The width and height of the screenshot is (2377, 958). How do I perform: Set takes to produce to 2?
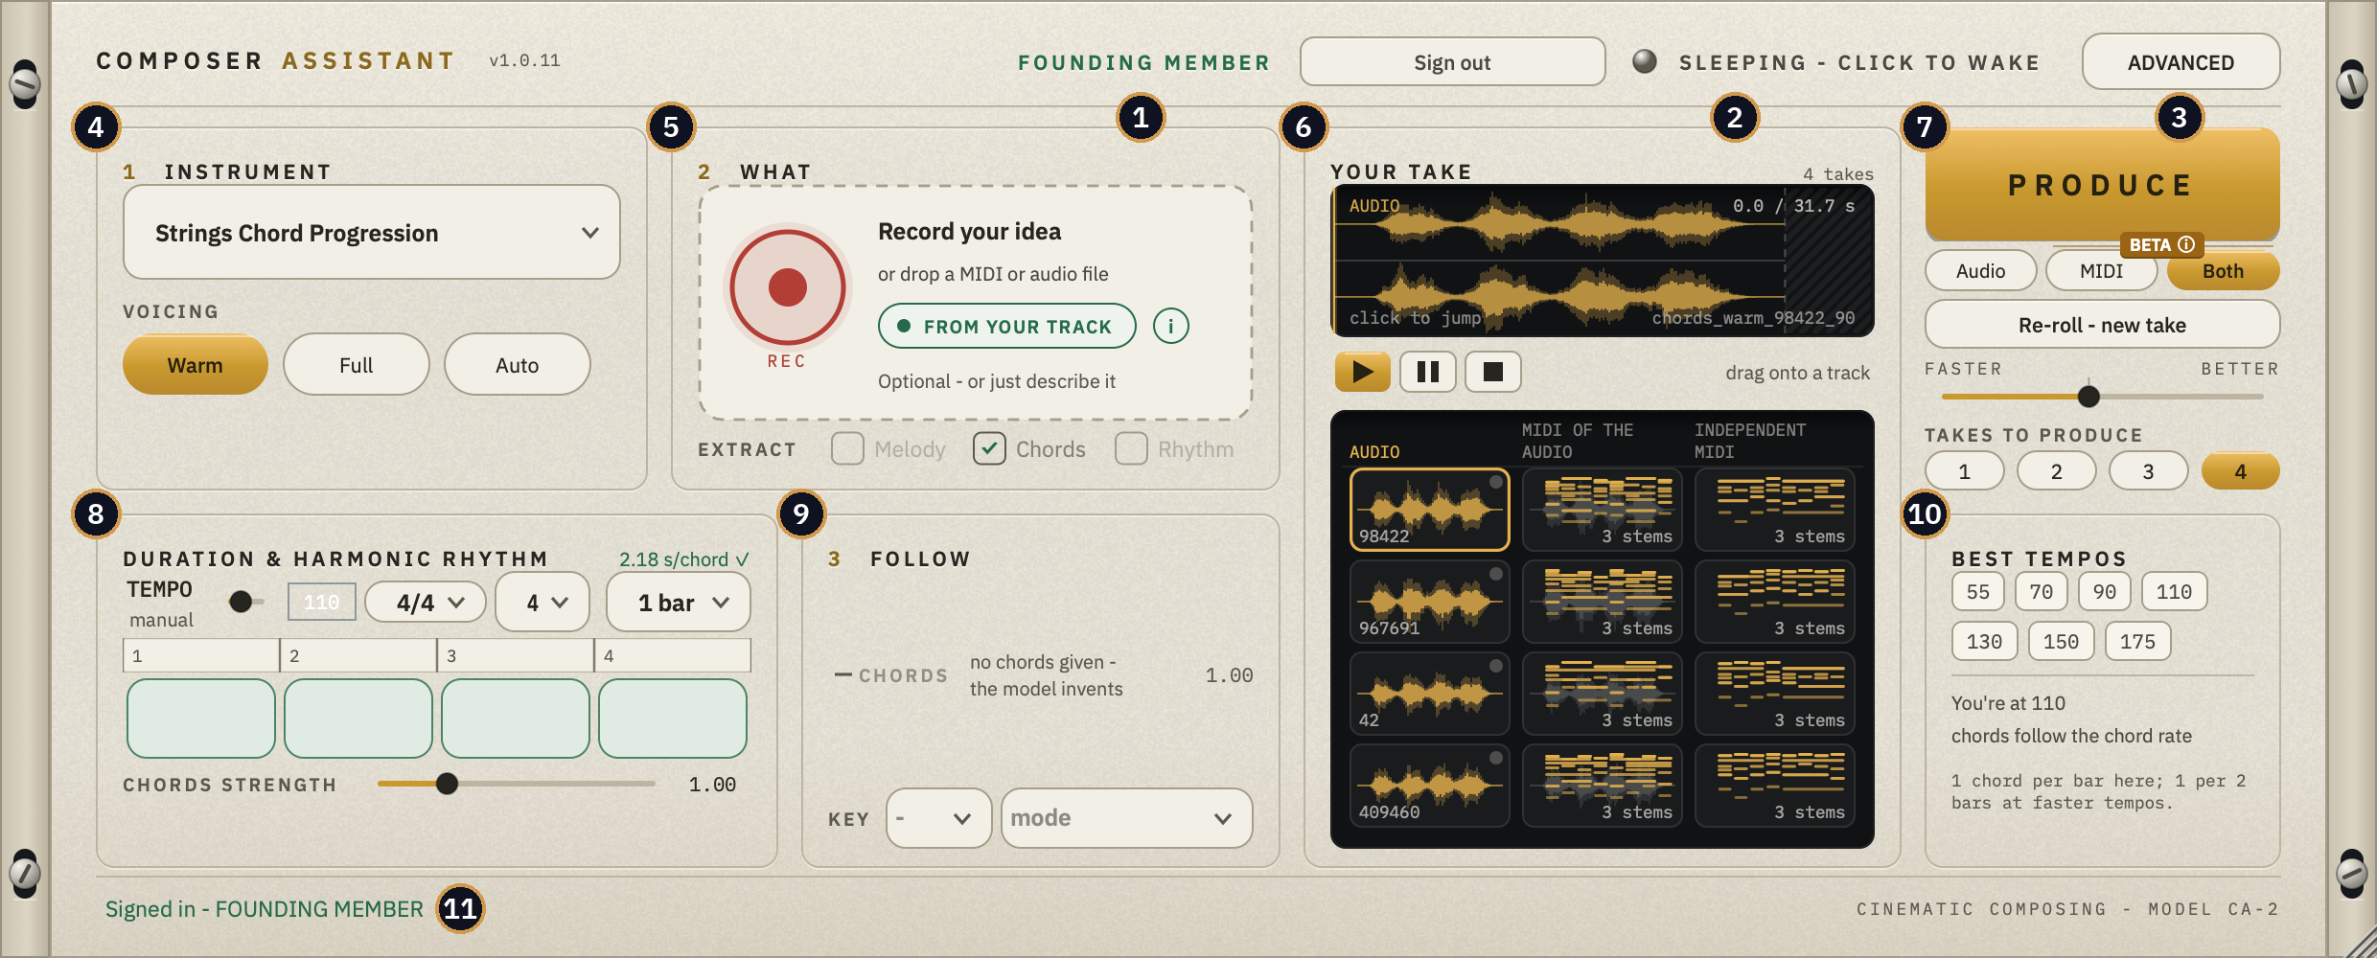pyautogui.click(x=2057, y=471)
